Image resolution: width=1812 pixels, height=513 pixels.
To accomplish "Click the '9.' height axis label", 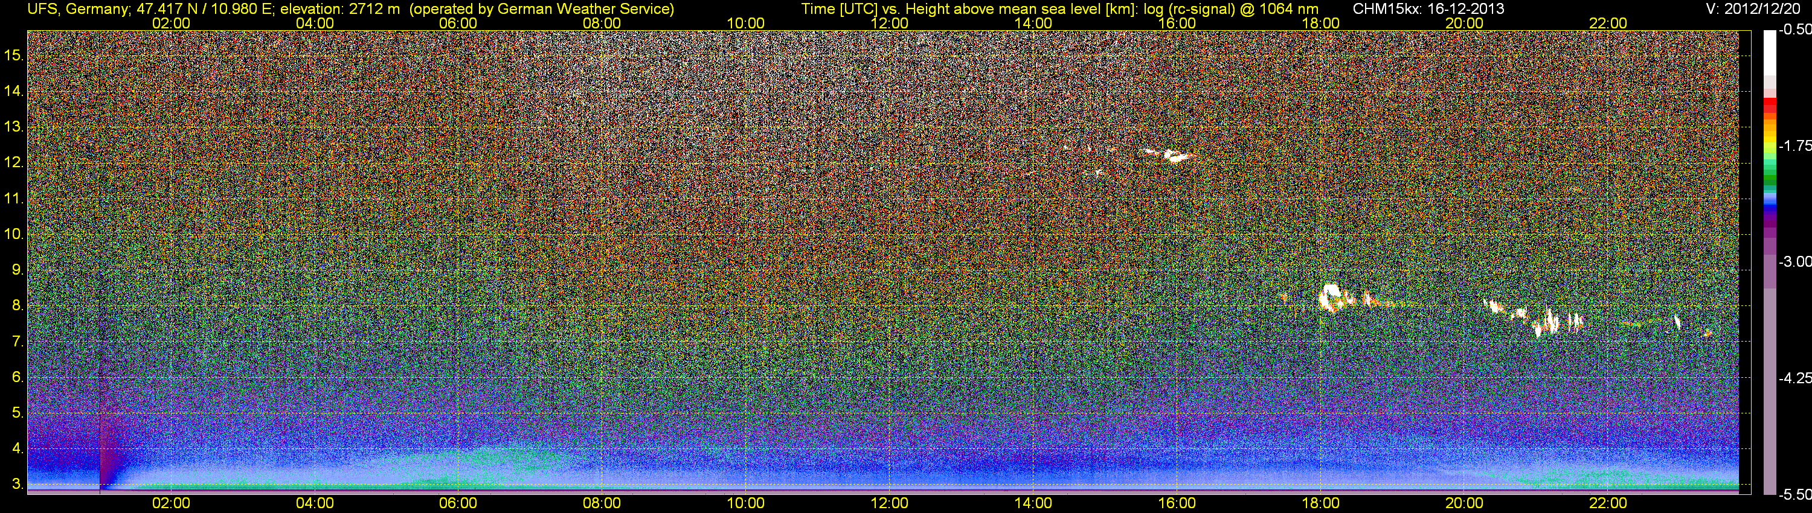I will pos(18,270).
